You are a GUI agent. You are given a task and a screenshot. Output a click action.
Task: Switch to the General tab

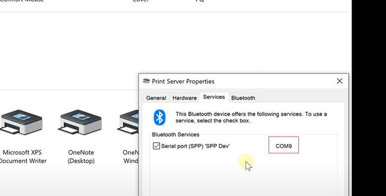pos(156,98)
